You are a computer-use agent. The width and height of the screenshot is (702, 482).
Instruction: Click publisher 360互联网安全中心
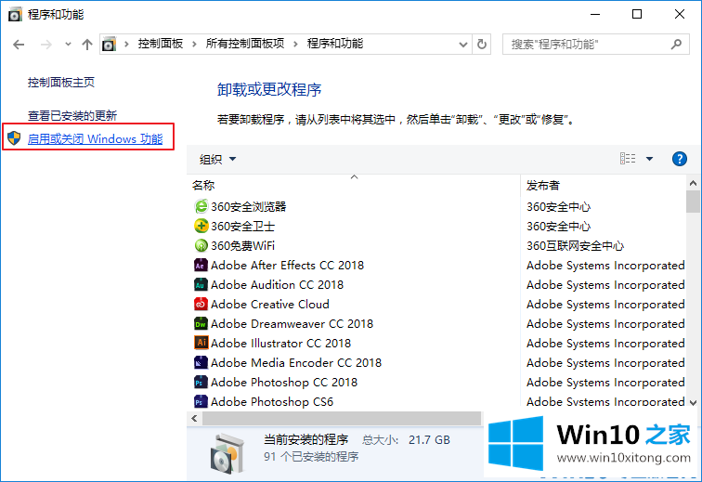click(x=575, y=245)
